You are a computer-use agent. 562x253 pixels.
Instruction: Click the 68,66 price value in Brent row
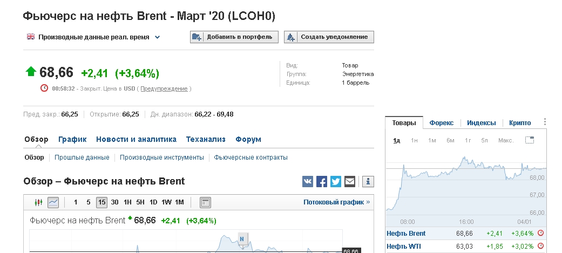click(464, 233)
